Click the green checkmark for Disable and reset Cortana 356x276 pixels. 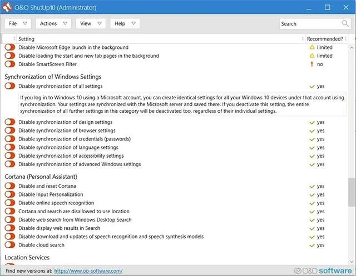tap(312, 187)
